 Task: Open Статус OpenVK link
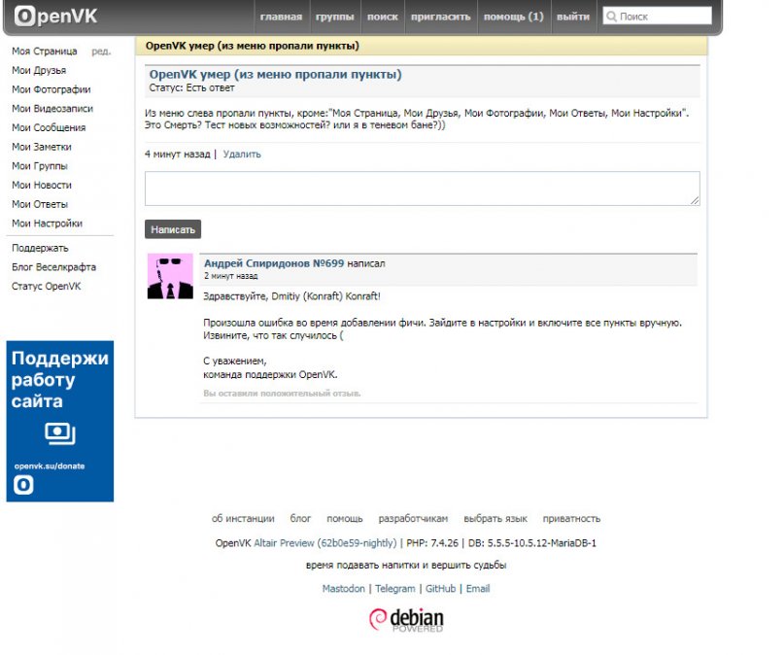point(46,286)
